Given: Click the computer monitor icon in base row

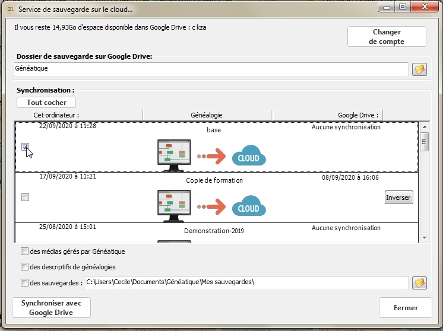Looking at the screenshot, I should [x=174, y=155].
